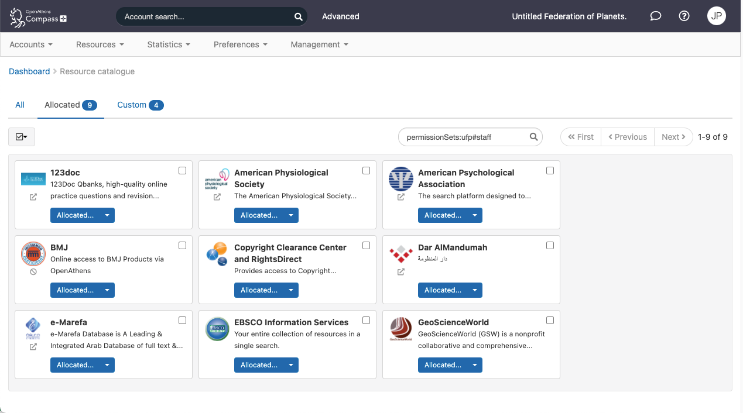743x413 pixels.
Task: Click search icon in permissionSets filter box
Action: (533, 137)
